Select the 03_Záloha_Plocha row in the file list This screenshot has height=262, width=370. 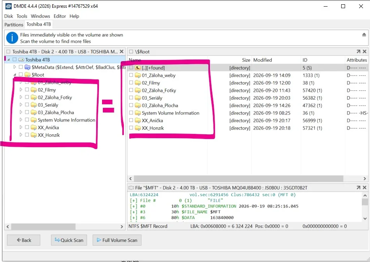(248, 106)
